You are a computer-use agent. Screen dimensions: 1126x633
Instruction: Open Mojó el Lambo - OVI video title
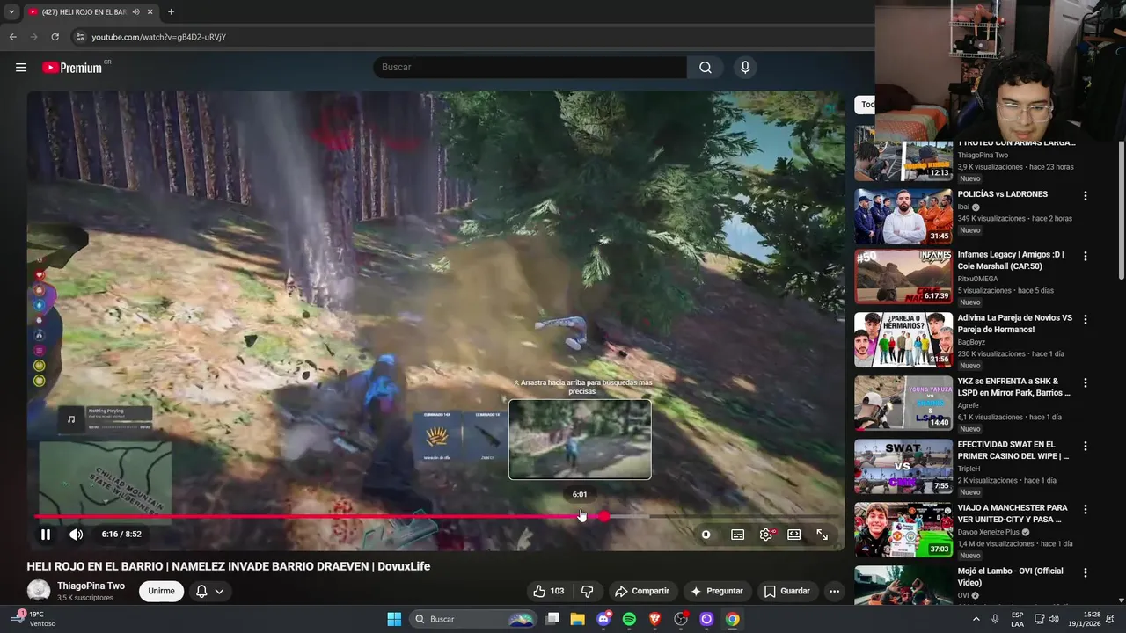tap(1011, 577)
